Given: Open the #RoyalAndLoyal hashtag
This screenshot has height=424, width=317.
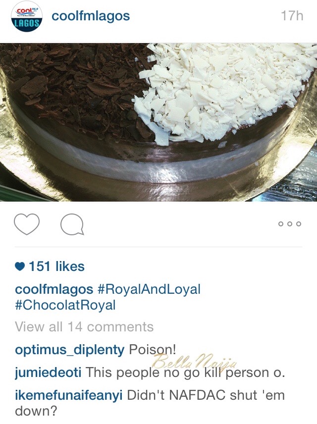Looking at the screenshot, I should click(149, 289).
